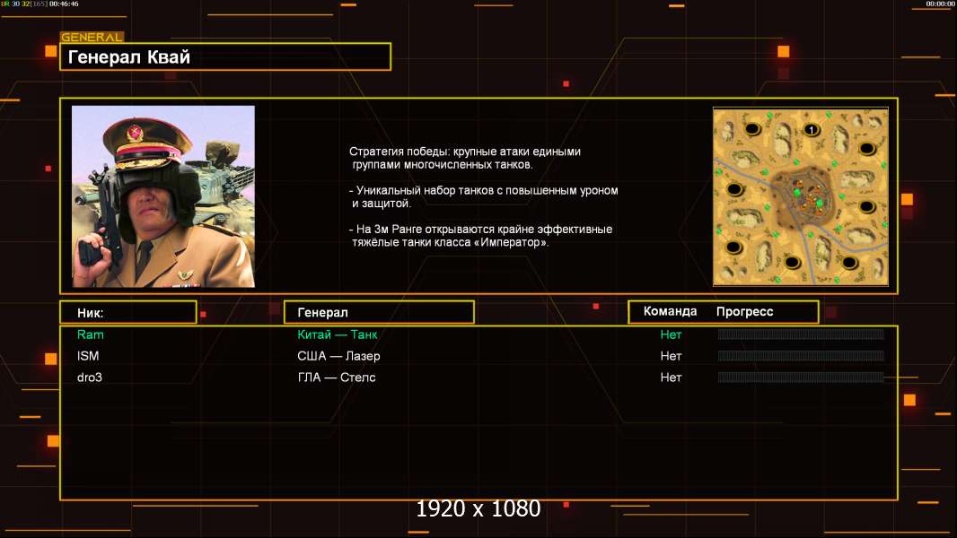Click the 'Стратегия победы' description text
The image size is (957, 538).
click(465, 158)
